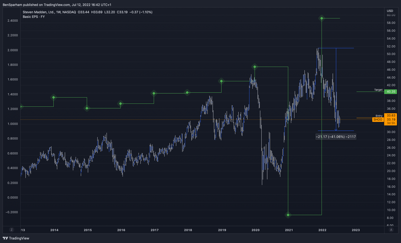This screenshot has width=401, height=243.
Task: Click the negative 2021 EPS diamond marker
Action: pos(288,215)
